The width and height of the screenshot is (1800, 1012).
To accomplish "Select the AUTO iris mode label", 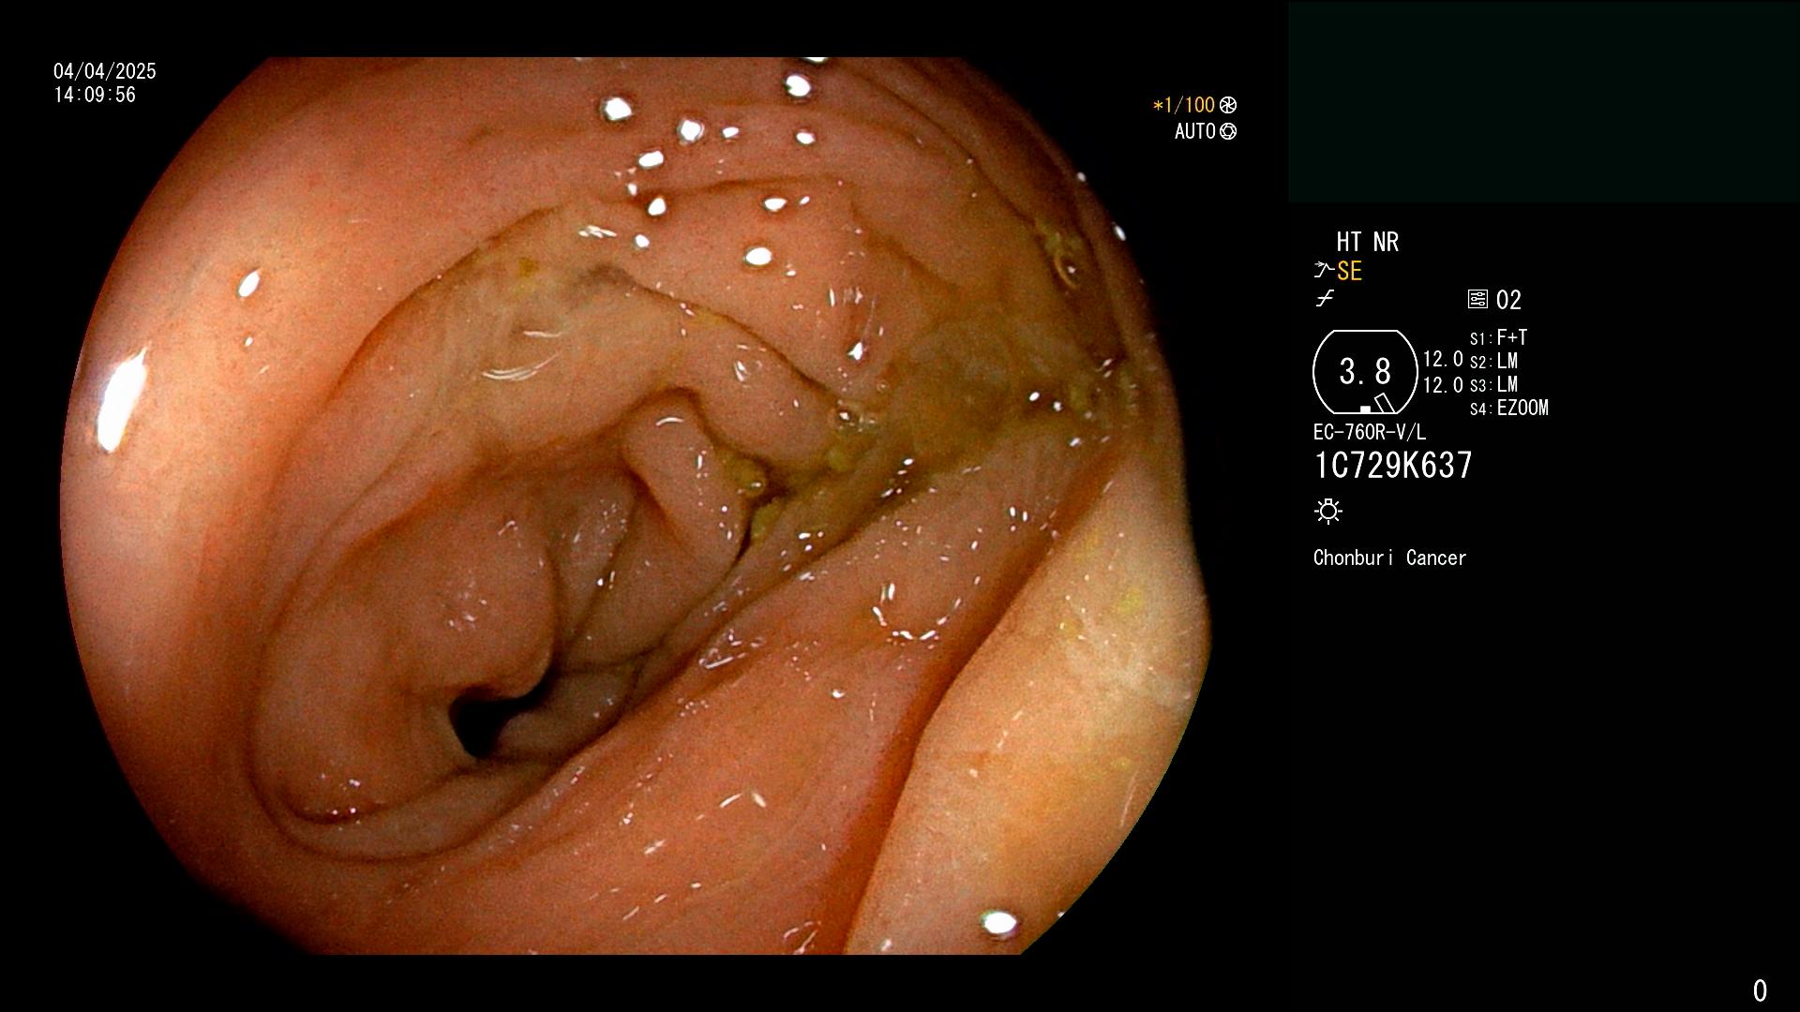I will 1195,132.
